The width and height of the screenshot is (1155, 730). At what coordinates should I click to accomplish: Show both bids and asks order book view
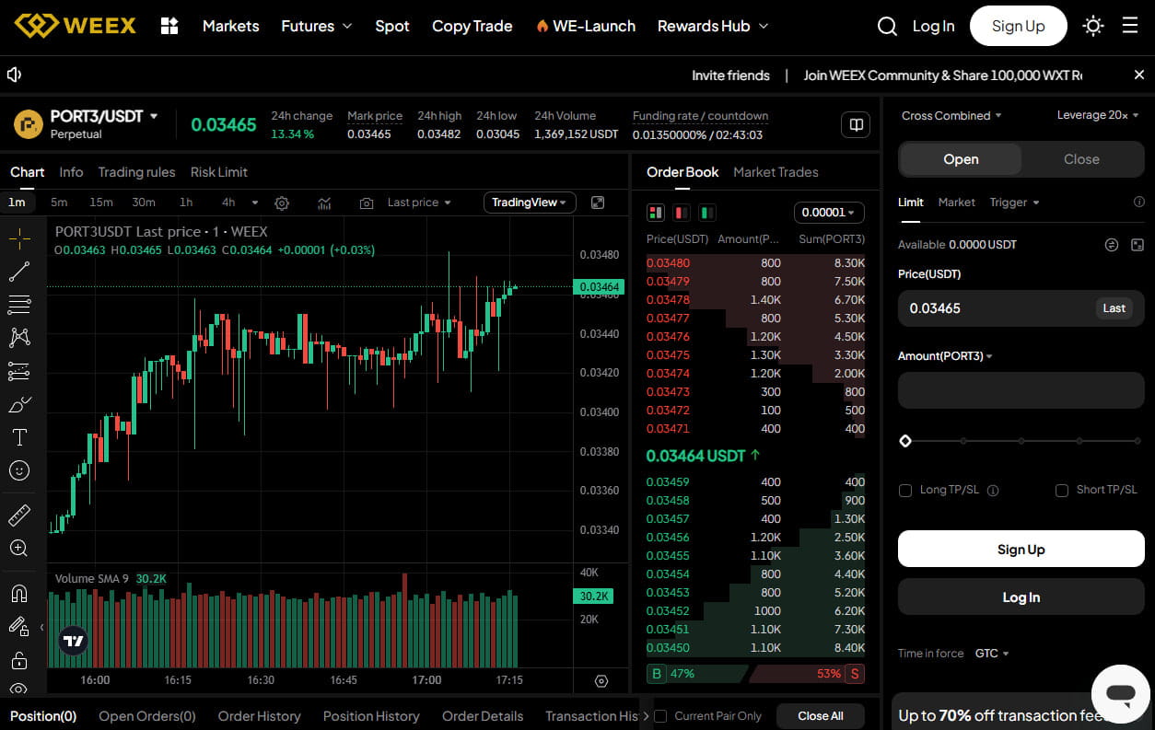656,213
